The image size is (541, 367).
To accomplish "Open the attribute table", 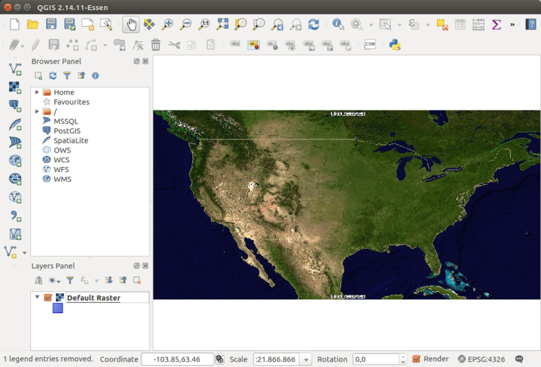I will pos(460,24).
